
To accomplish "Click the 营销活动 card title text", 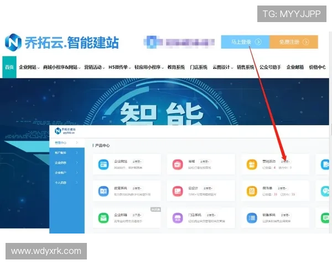I will click(269, 161).
